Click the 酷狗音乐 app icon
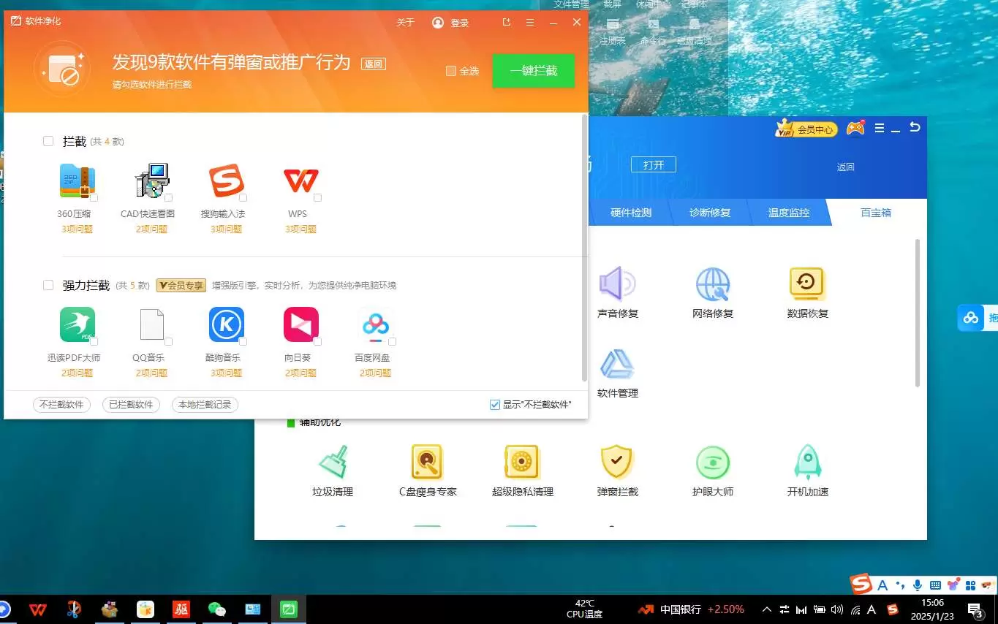Screen dimensions: 998x624 (x=227, y=324)
